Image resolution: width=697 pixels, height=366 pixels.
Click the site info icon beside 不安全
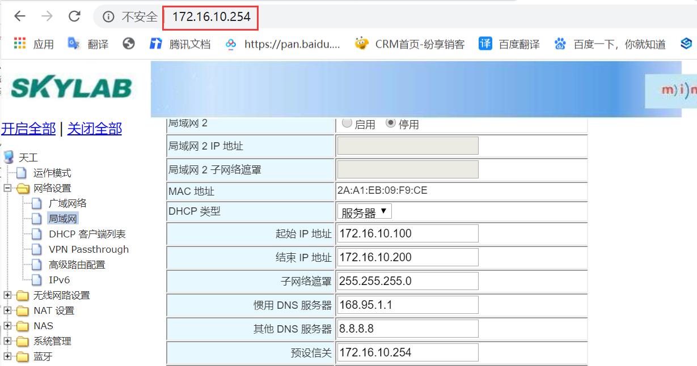[108, 17]
